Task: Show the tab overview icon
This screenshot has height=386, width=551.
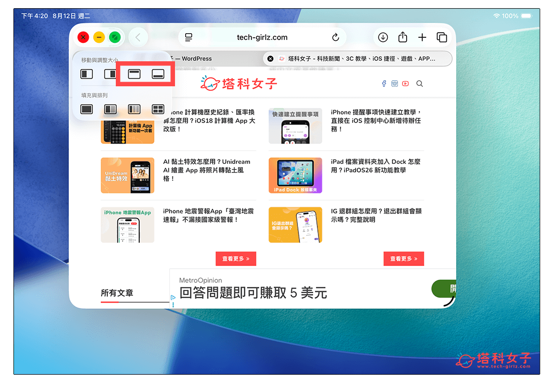Action: click(x=442, y=37)
